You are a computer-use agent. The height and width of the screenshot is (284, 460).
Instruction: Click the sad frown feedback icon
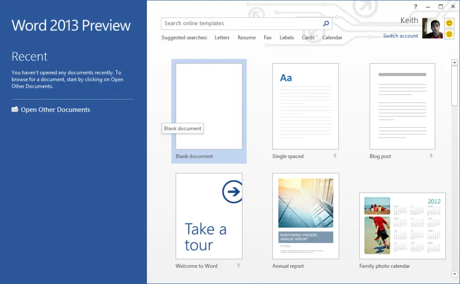tap(449, 34)
